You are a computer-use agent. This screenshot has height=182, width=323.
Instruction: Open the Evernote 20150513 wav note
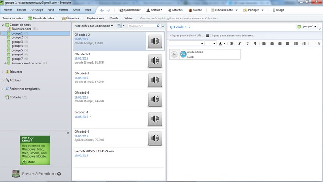119,158
